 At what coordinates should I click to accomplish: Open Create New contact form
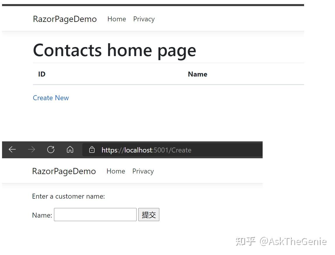pyautogui.click(x=51, y=98)
